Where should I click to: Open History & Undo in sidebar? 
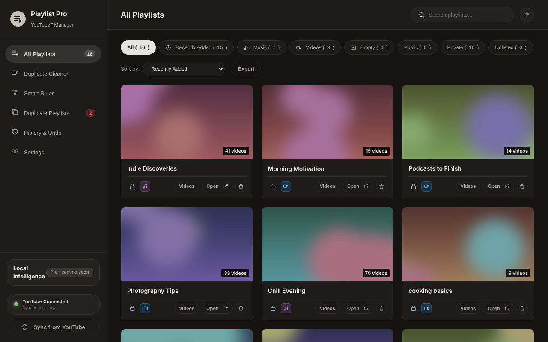[x=53, y=133]
